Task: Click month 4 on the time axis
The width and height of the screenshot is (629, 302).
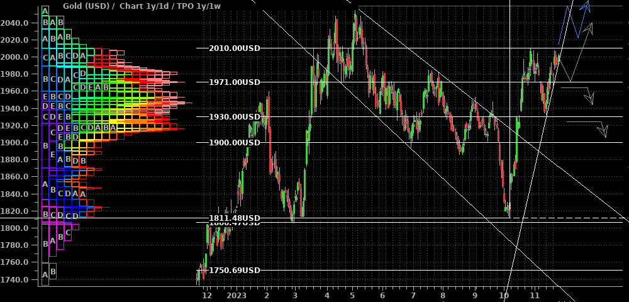Action: [x=327, y=296]
